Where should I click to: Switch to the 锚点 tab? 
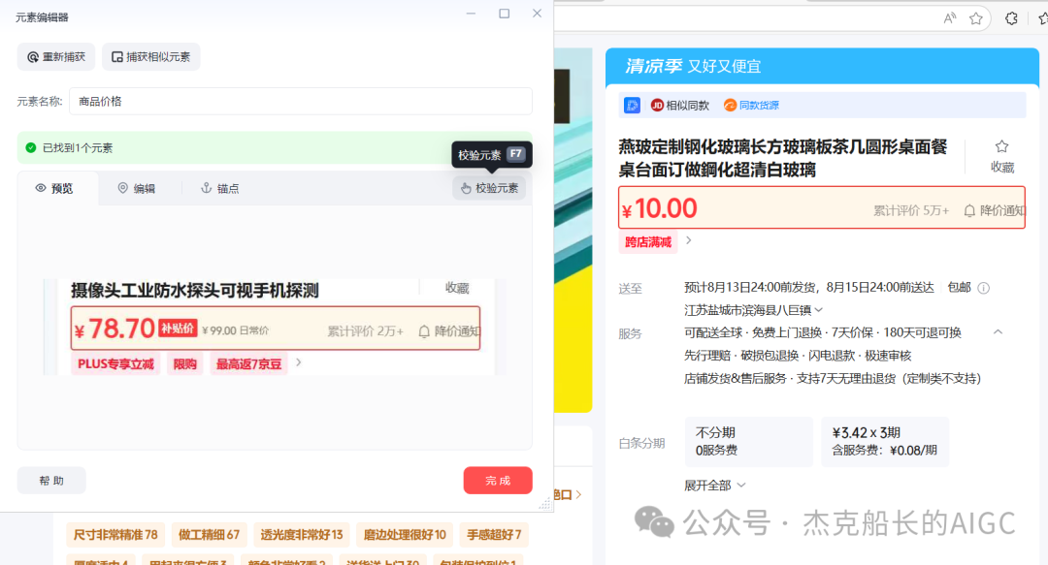(220, 188)
